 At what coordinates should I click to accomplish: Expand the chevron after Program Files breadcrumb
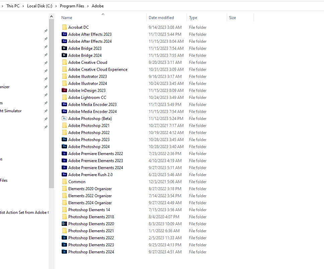pos(88,6)
